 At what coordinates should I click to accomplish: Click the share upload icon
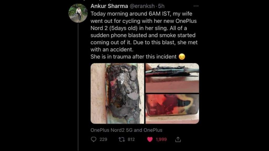pos(178,139)
